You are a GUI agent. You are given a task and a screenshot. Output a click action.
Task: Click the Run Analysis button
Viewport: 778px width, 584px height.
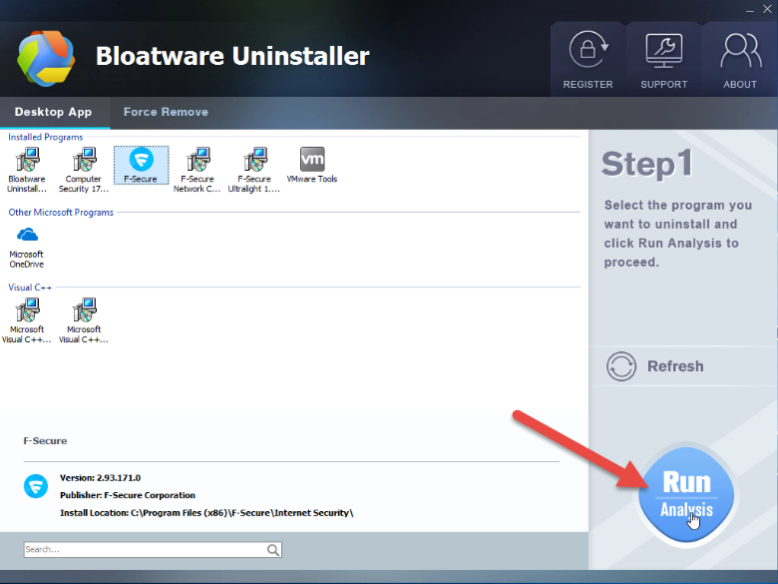pos(686,494)
